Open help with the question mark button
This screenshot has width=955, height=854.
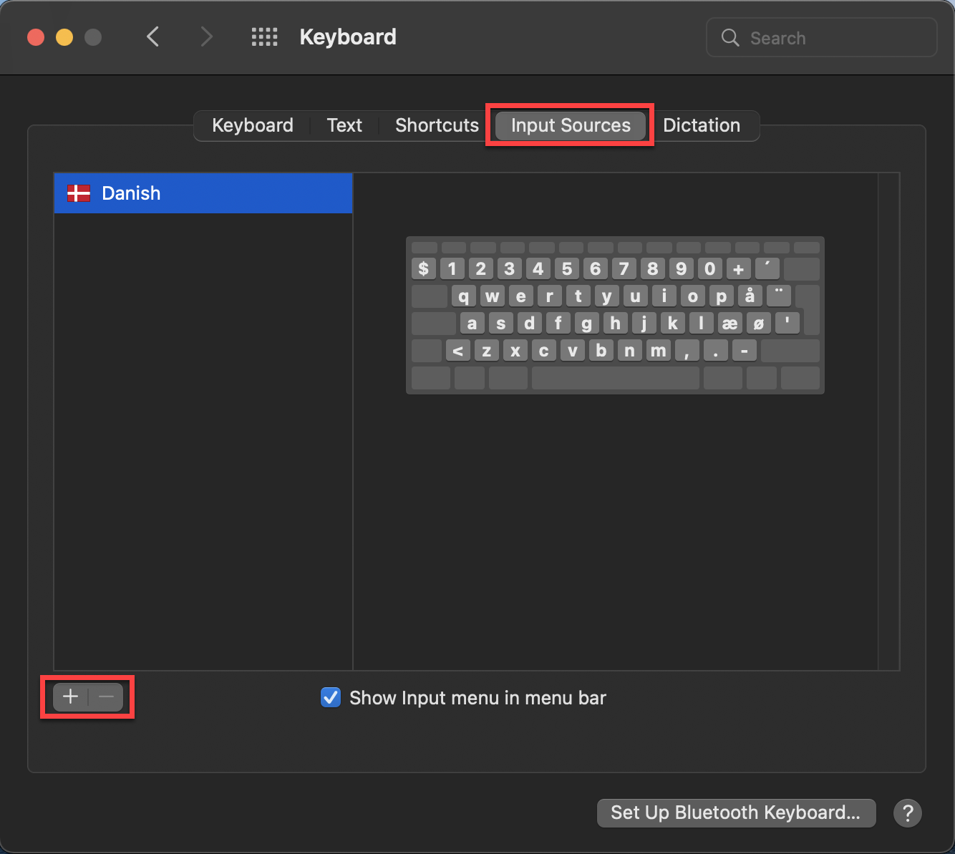[x=908, y=813]
